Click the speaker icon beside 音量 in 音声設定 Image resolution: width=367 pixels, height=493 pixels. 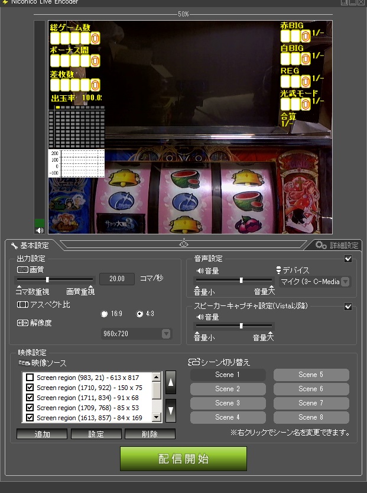pyautogui.click(x=200, y=270)
